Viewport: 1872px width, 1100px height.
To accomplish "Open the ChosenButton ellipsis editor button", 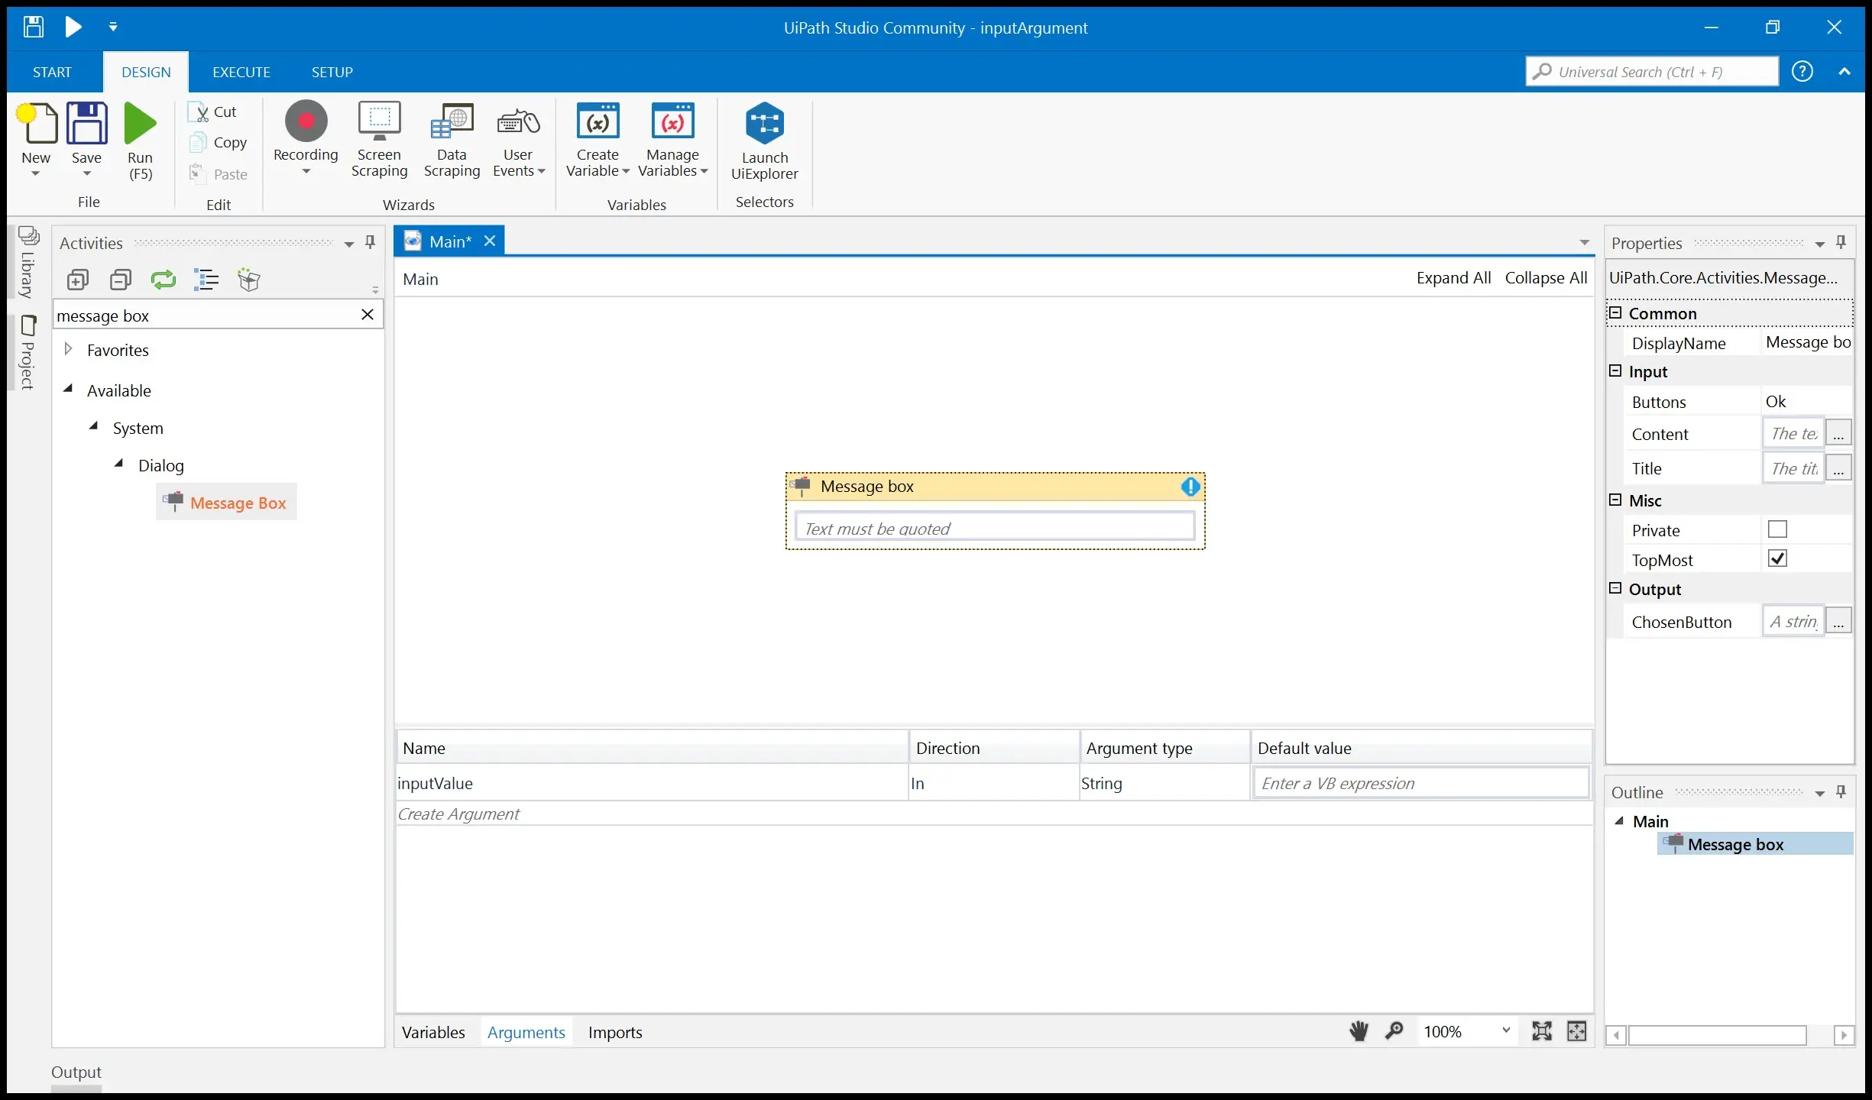I will coord(1838,621).
